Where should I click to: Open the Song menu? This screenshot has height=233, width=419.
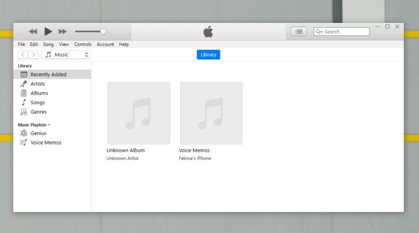(48, 45)
